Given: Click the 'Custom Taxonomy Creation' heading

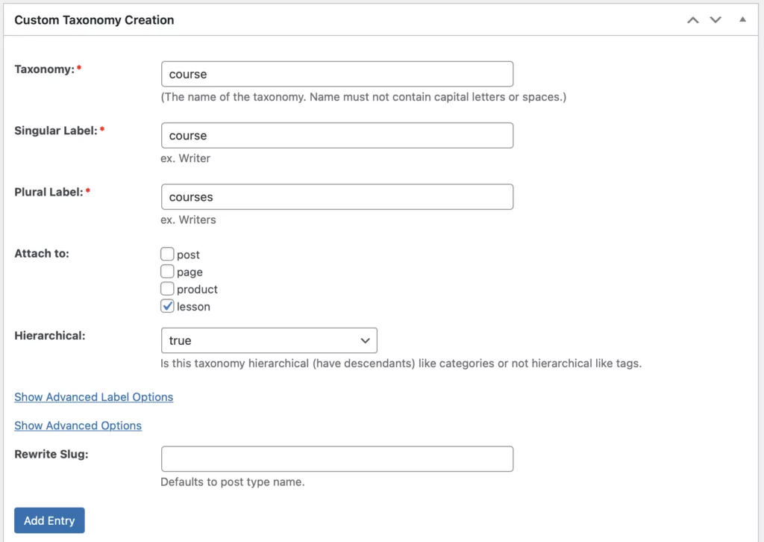Looking at the screenshot, I should click(x=94, y=20).
